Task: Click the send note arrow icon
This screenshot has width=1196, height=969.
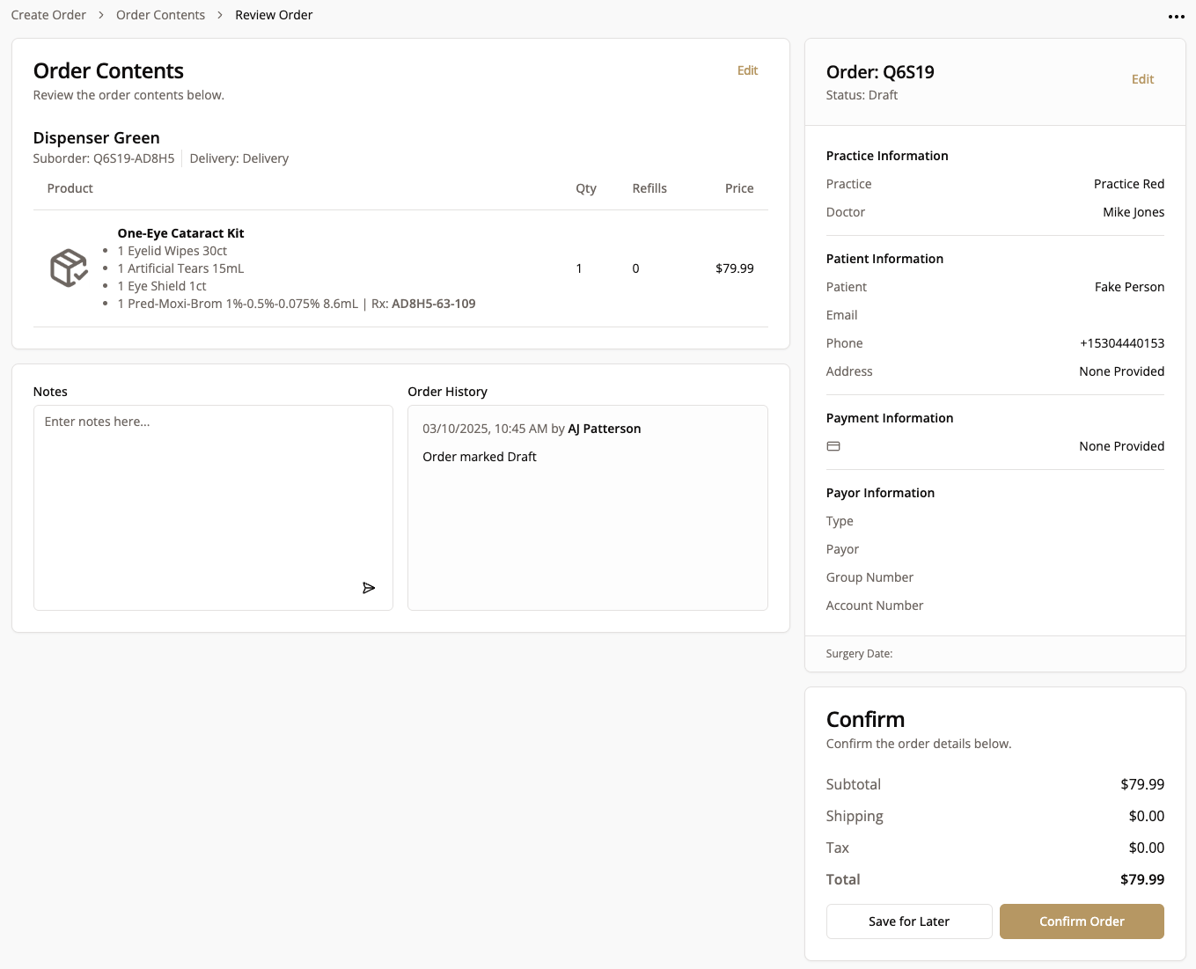Action: 369,588
